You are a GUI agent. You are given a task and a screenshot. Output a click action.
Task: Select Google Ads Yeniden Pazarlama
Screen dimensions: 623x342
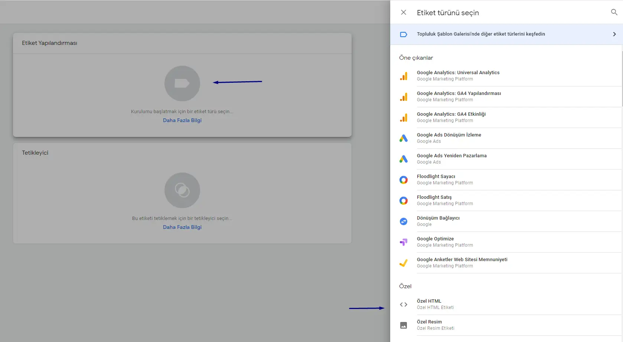451,156
